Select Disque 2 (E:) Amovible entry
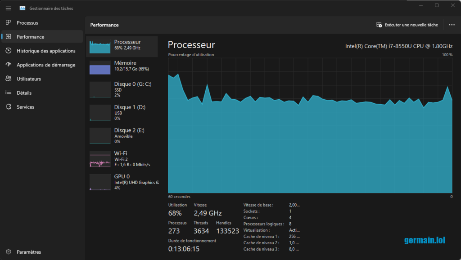Screen dimensions: 461x260 [x=122, y=136]
